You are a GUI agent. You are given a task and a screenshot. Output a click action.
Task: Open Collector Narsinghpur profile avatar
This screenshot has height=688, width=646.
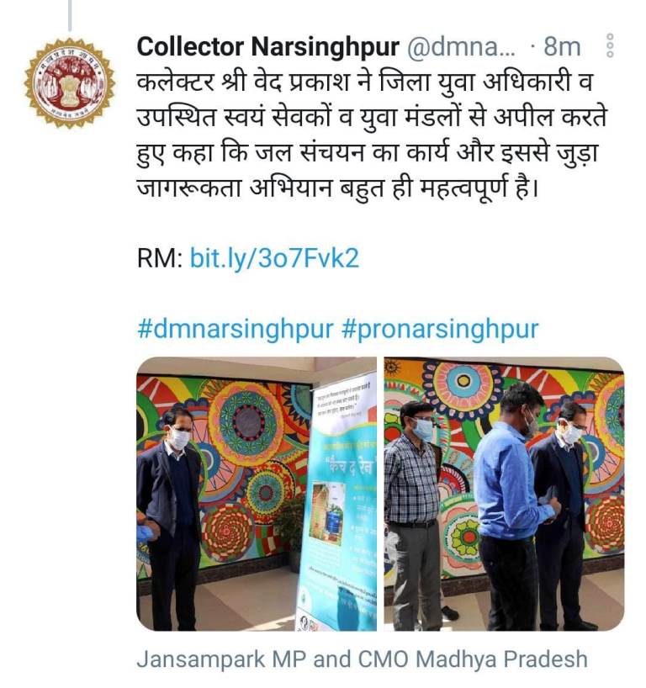pyautogui.click(x=69, y=82)
